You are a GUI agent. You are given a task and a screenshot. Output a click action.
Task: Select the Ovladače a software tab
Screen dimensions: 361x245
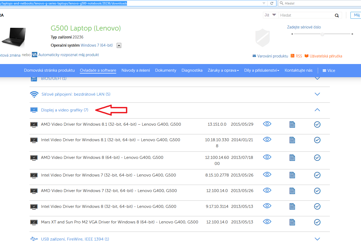[x=98, y=70]
